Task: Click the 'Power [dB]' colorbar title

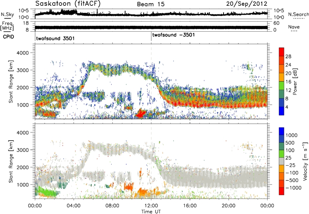Action: (295, 82)
